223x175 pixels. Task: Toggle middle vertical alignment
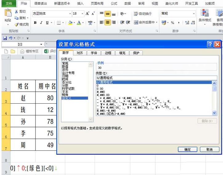pyautogui.click(x=108, y=14)
